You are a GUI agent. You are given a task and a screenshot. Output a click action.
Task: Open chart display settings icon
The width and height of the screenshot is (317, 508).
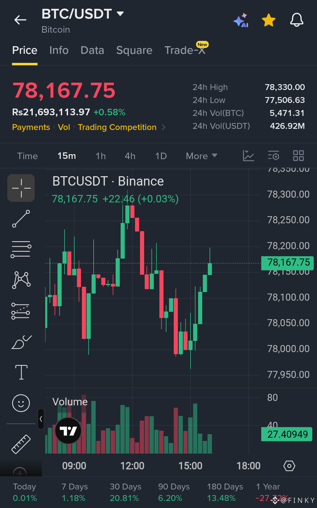click(x=274, y=156)
